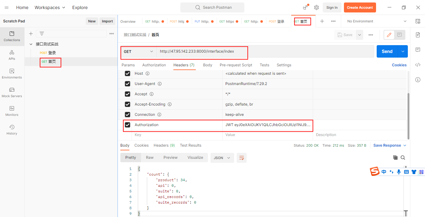Create a new collection with plus icon

[x=31, y=34]
